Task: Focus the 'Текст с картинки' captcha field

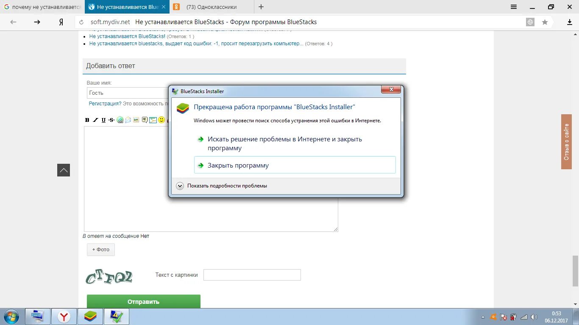Action: pyautogui.click(x=252, y=275)
